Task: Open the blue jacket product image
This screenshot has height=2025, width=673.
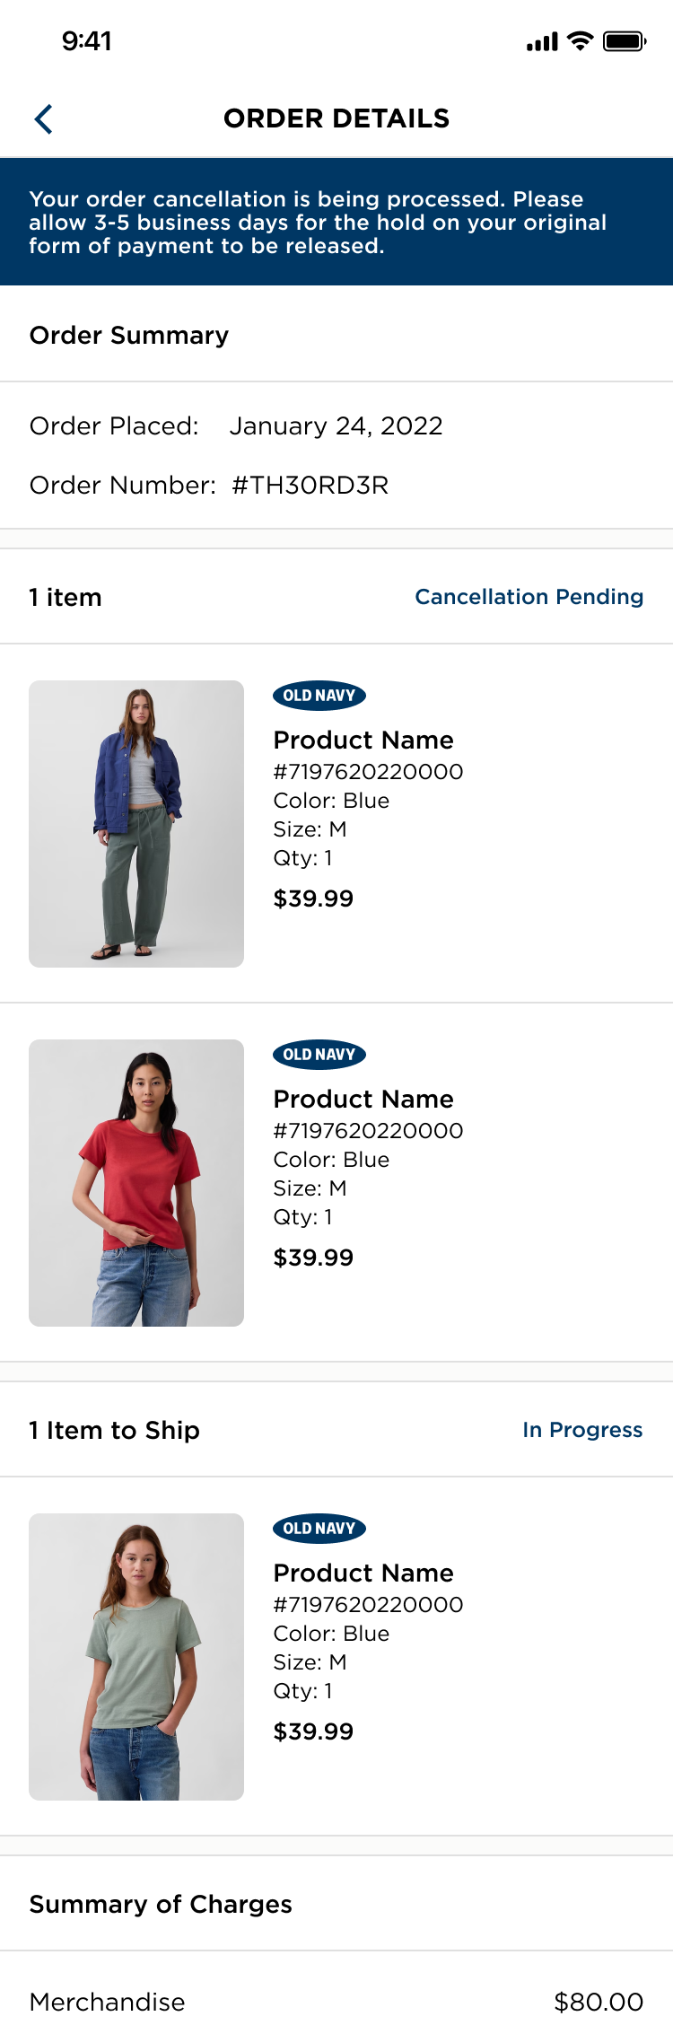Action: 136,823
